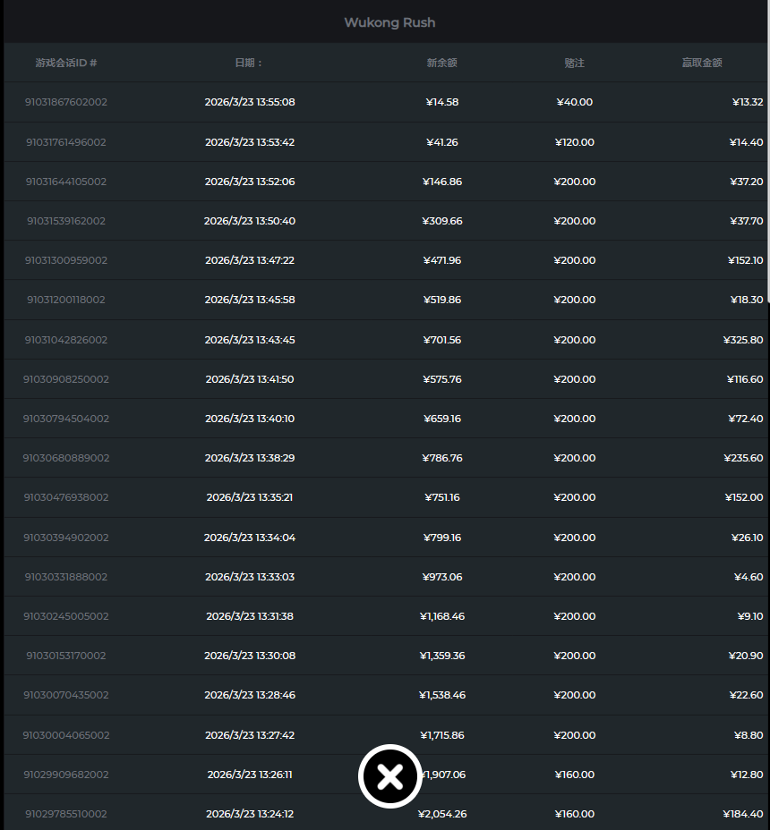Screen dimensions: 770x830
Task: Open session ID 91031867602002
Action: coord(66,102)
